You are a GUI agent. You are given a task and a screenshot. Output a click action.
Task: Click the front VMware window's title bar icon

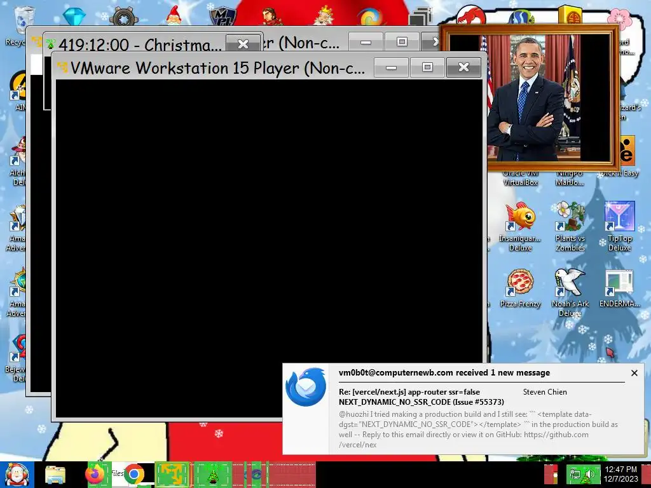point(62,66)
